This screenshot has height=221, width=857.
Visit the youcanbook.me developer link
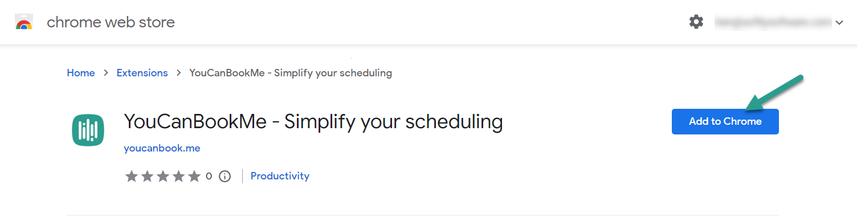162,148
